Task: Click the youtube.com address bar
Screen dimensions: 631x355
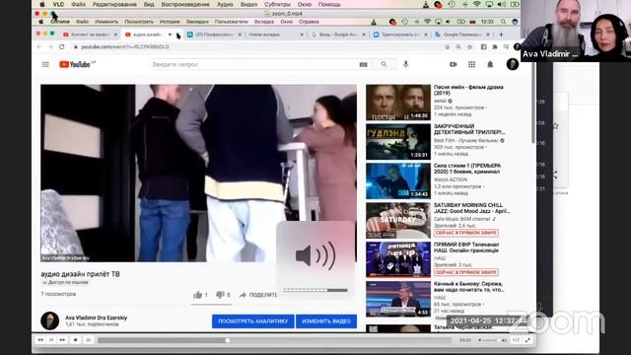Action: 257,46
